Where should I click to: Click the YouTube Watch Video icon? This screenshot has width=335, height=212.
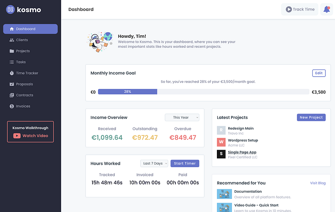(17, 136)
